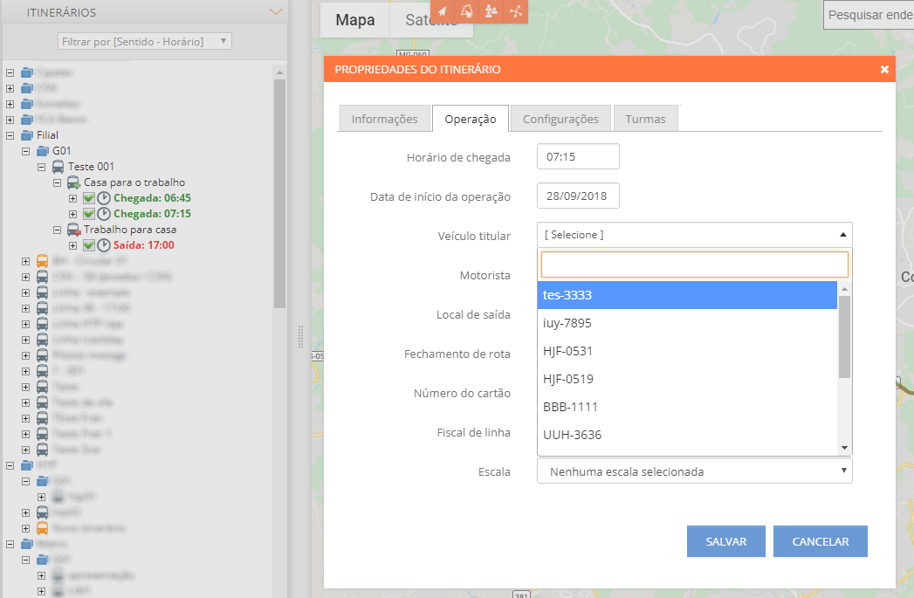Toggle the Chegada: 07:15 checkbox

coord(88,214)
